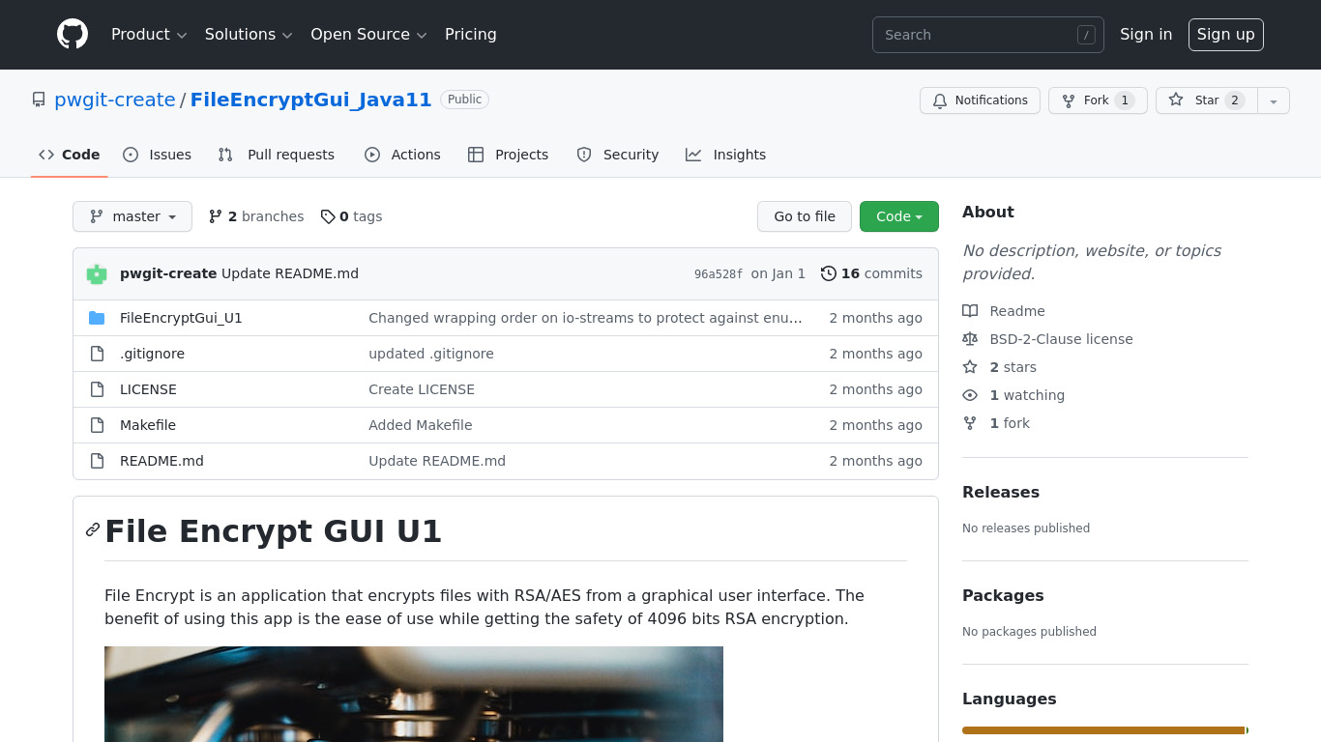The image size is (1321, 742).
Task: Open the 'Create LICENSE' commit message
Action: [422, 389]
